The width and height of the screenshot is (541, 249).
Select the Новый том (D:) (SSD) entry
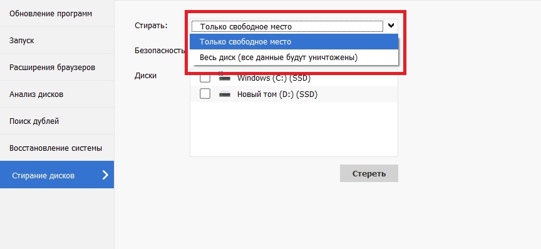click(294, 94)
